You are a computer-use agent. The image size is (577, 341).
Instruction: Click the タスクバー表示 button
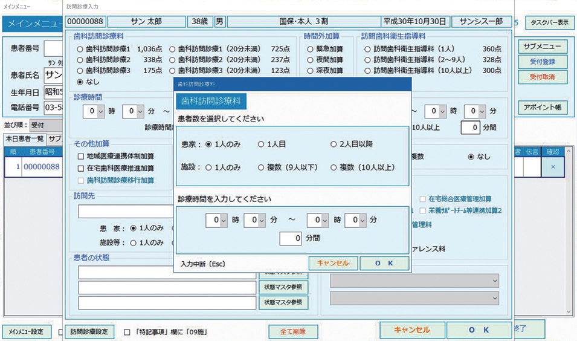click(x=549, y=23)
